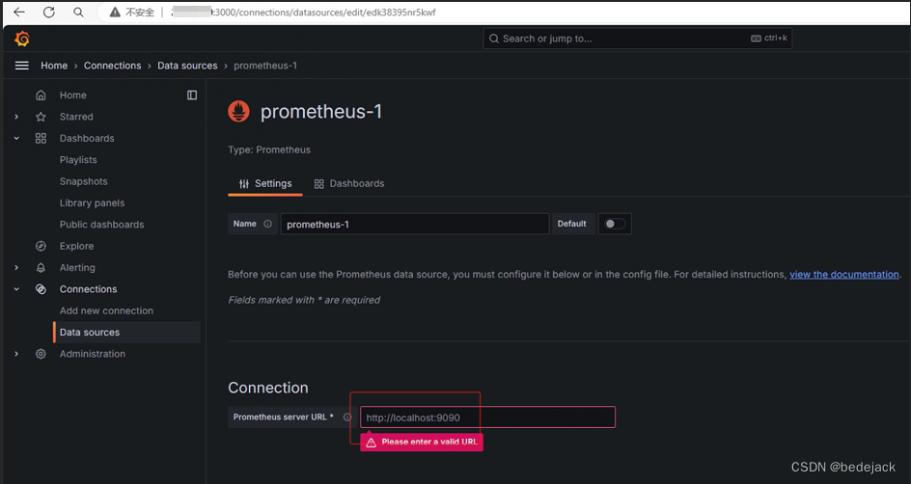Collapse the Dashboards section chevron
This screenshot has height=484, width=911.
click(16, 138)
